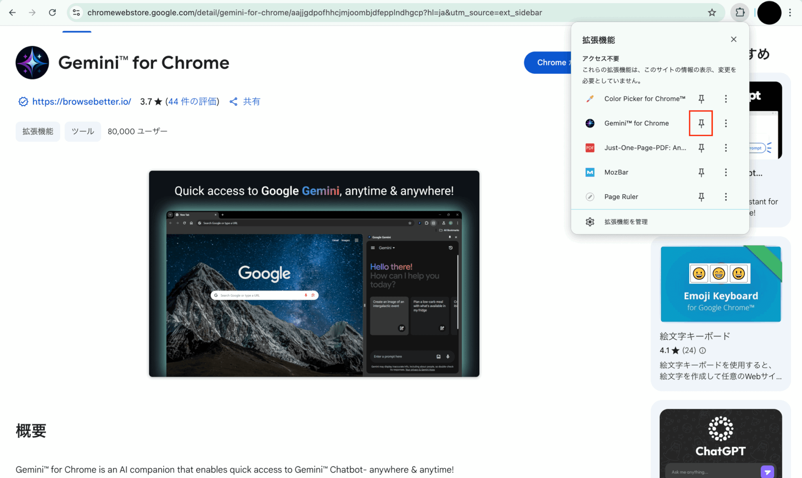The image size is (802, 478).
Task: Open the Emoji Keyboard extension thumbnail
Action: pyautogui.click(x=721, y=284)
